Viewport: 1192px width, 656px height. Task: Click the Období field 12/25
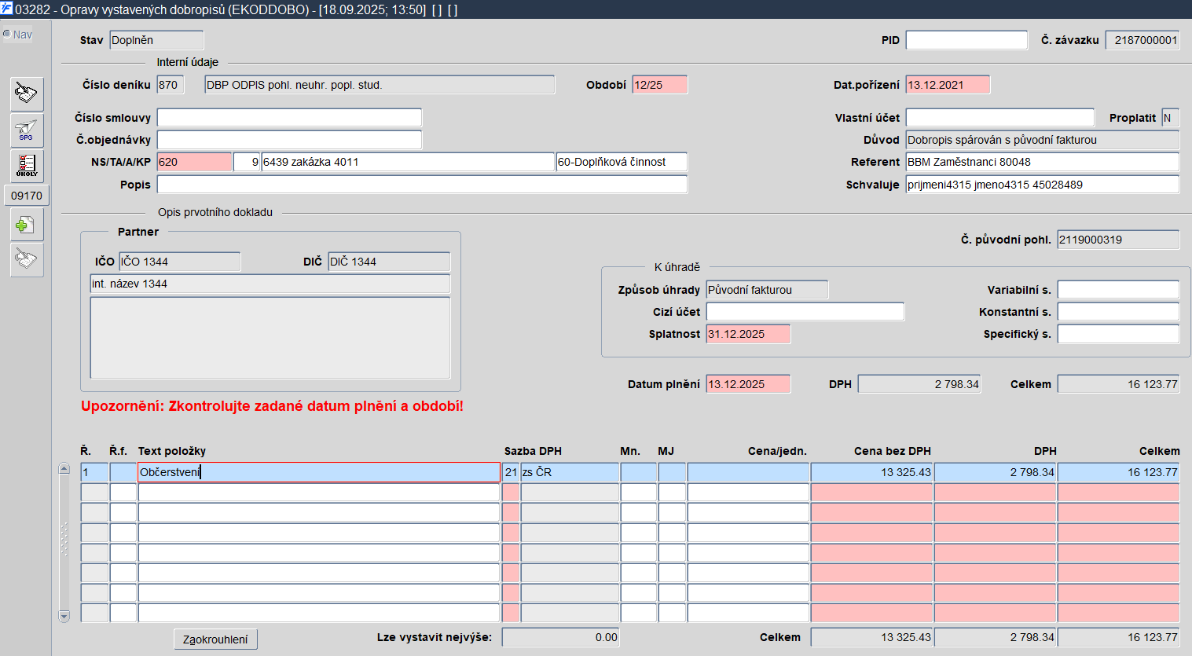pyautogui.click(x=659, y=85)
